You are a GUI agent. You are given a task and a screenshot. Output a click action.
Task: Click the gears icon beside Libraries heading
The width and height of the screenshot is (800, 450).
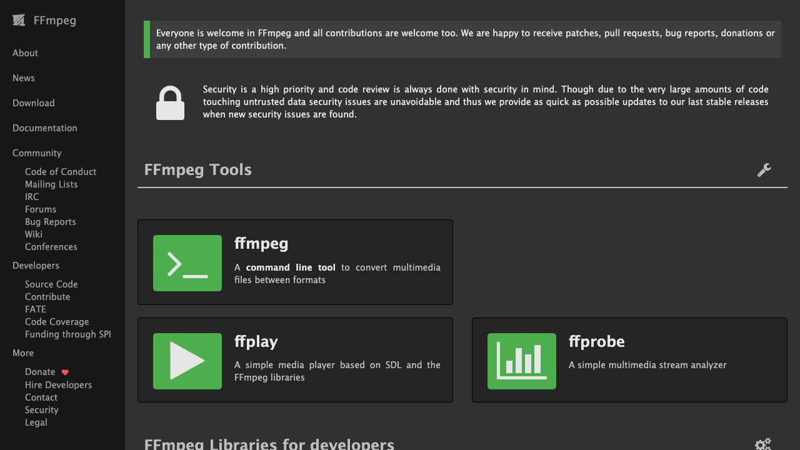point(763,444)
